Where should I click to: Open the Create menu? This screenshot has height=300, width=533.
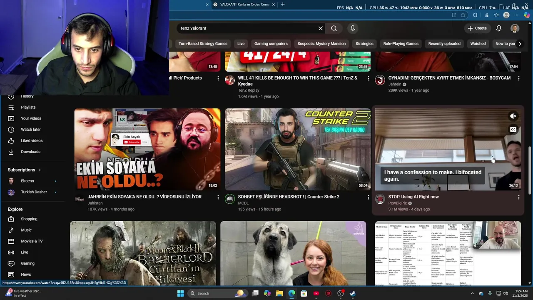coord(477,28)
